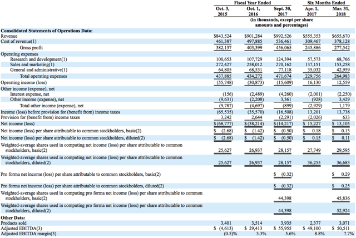Image resolution: width=356 pixels, height=238 pixels.
Task: Select 'Adjusted EBITDA margin(3)' label
Action: point(28,234)
